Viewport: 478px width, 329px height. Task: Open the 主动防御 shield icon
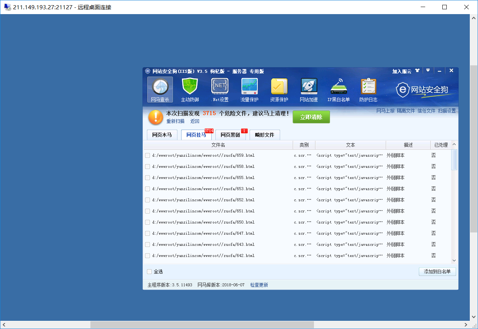click(x=190, y=90)
